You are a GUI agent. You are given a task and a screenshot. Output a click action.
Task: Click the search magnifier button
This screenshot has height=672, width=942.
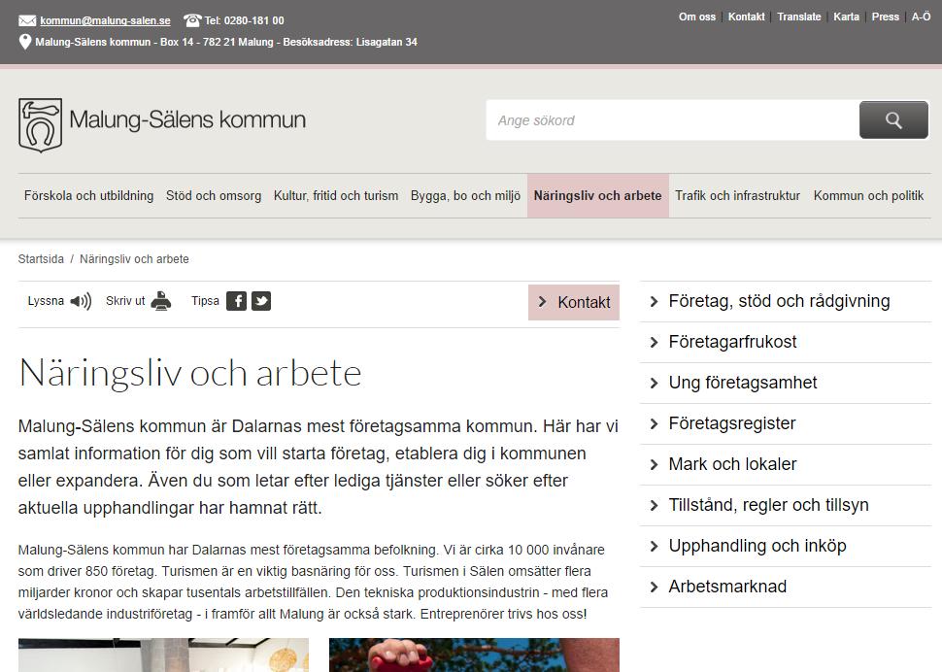(893, 120)
